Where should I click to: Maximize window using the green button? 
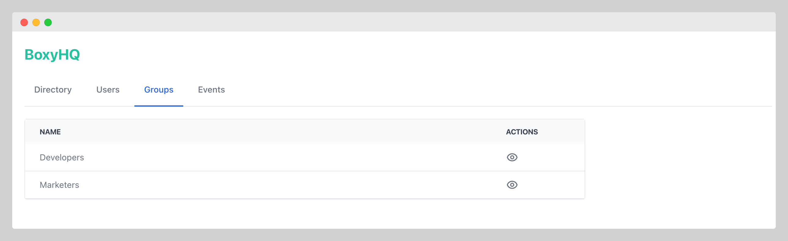[x=48, y=22]
